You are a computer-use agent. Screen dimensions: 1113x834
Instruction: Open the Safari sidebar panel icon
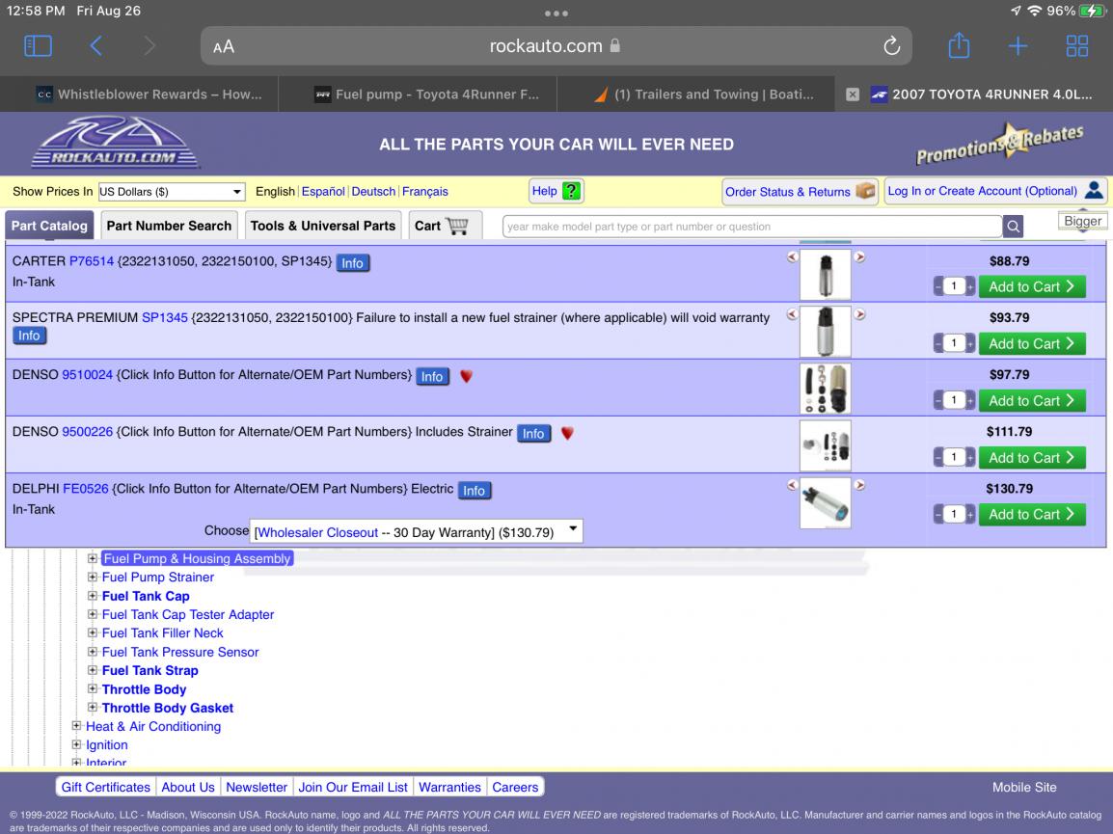38,46
